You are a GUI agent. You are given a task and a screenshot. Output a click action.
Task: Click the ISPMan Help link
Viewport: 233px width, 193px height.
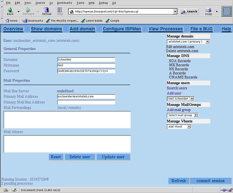click(x=226, y=29)
